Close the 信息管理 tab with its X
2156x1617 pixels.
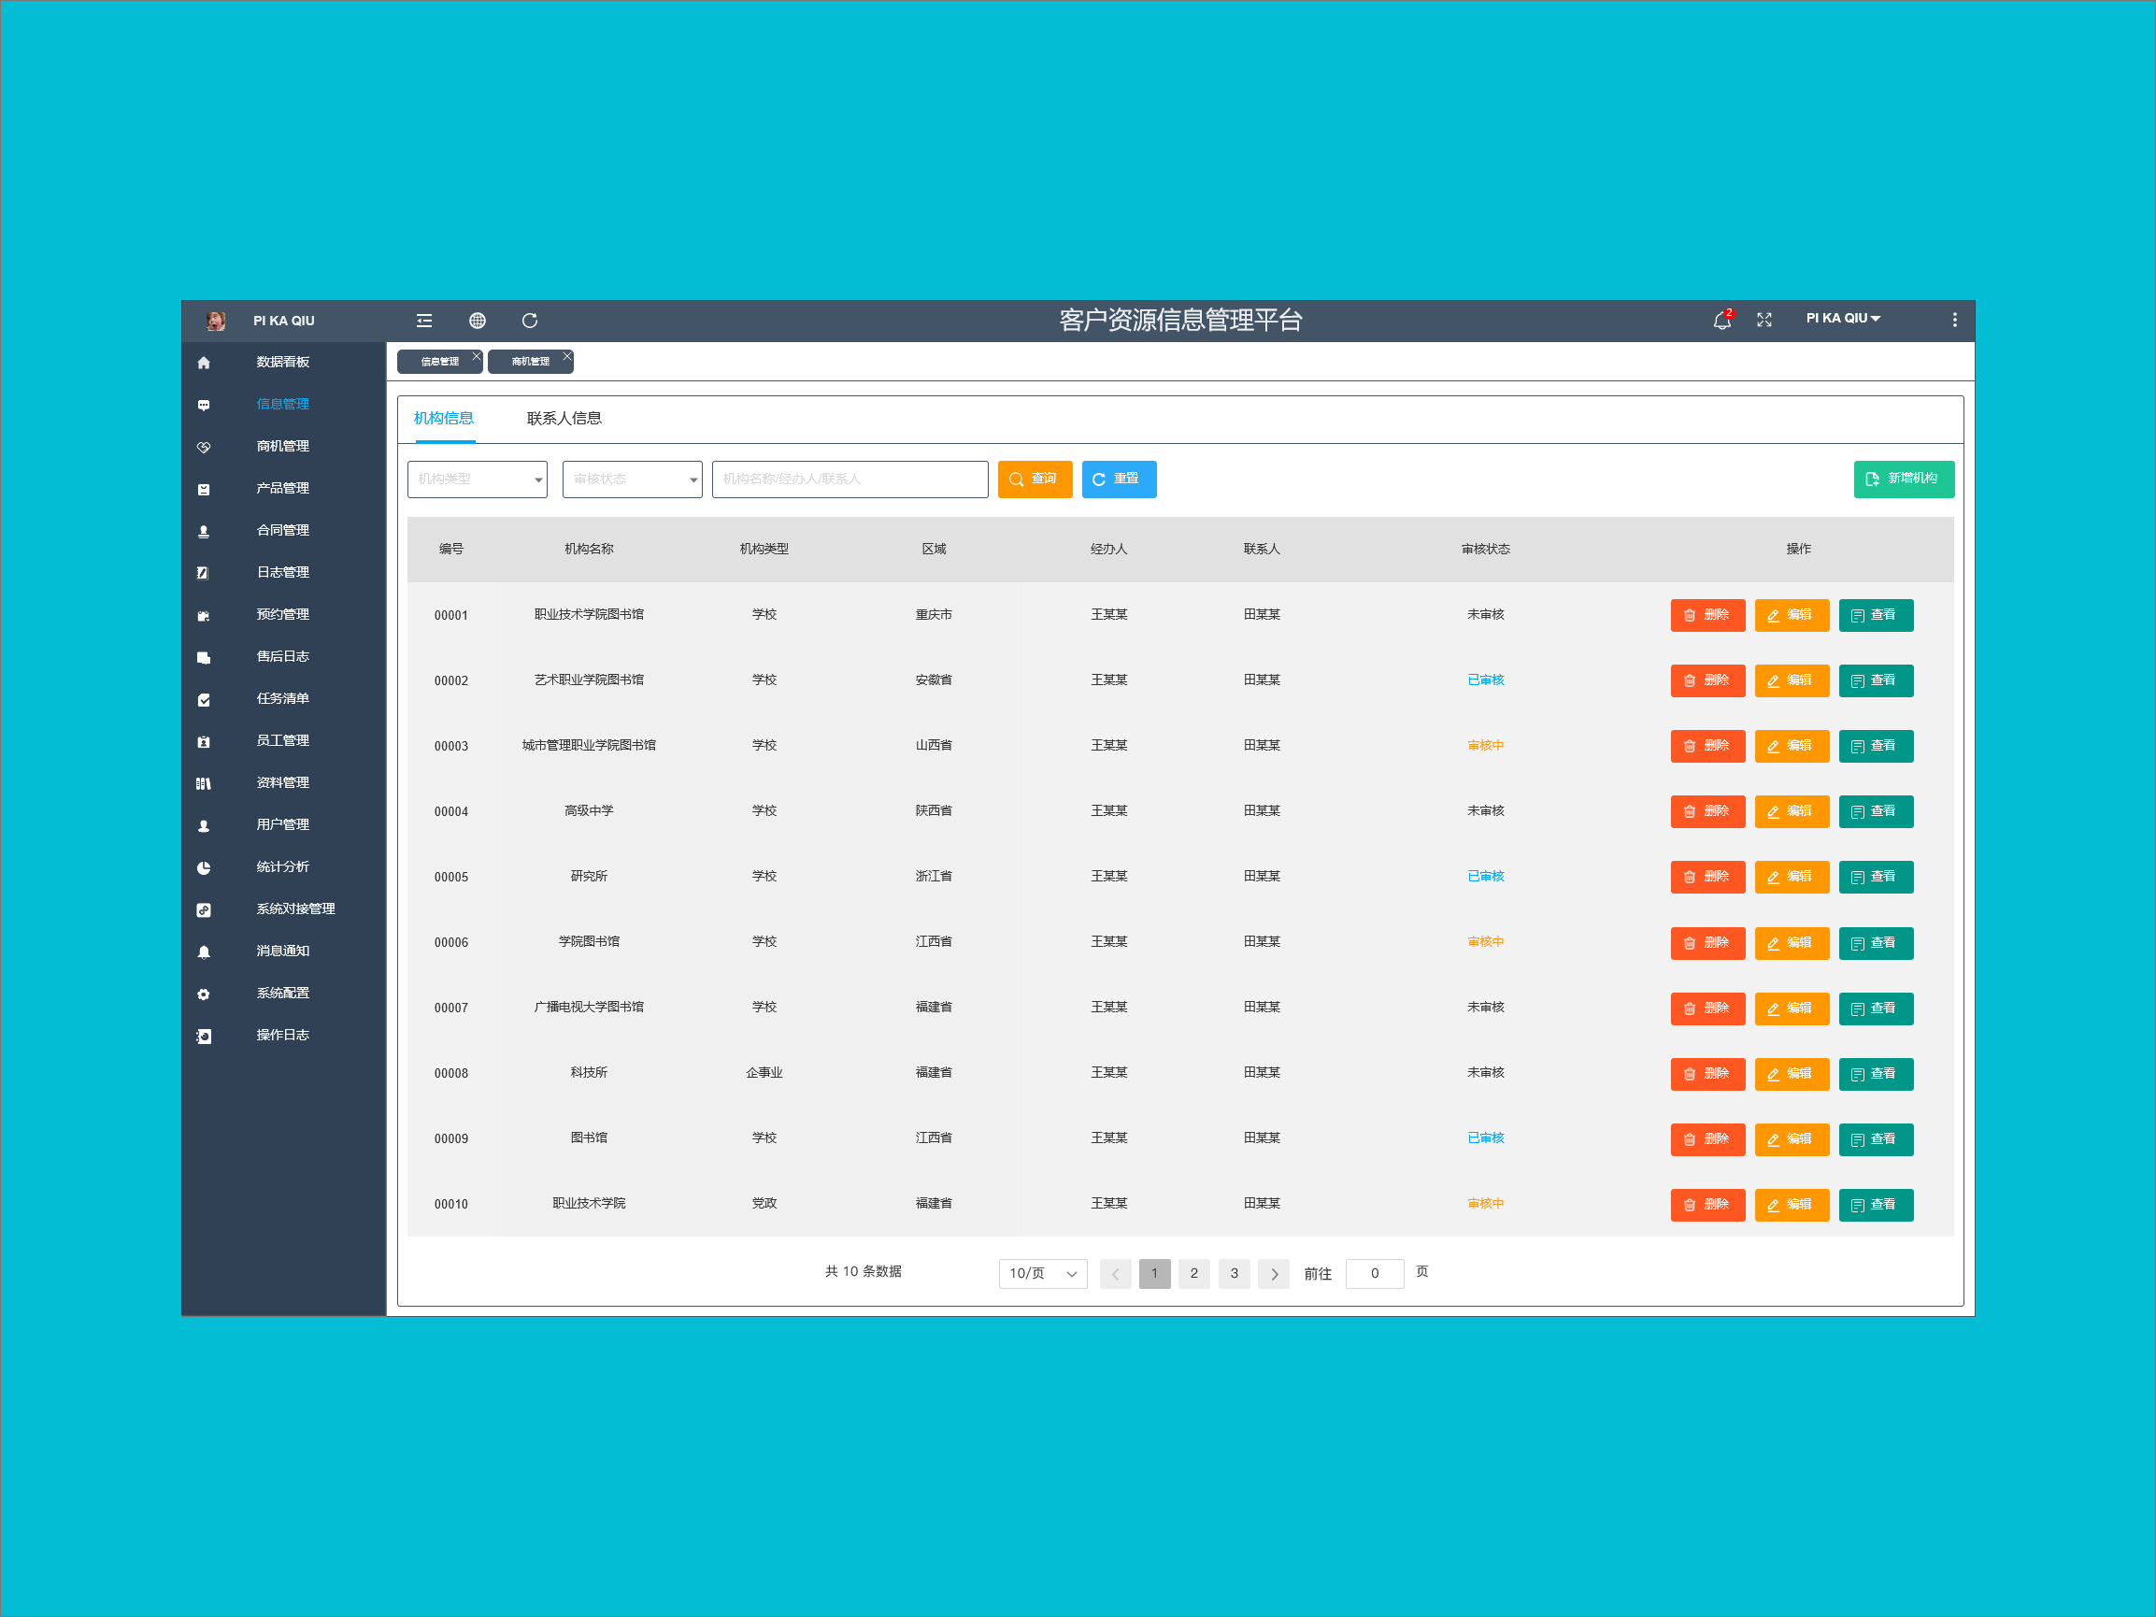pos(477,357)
